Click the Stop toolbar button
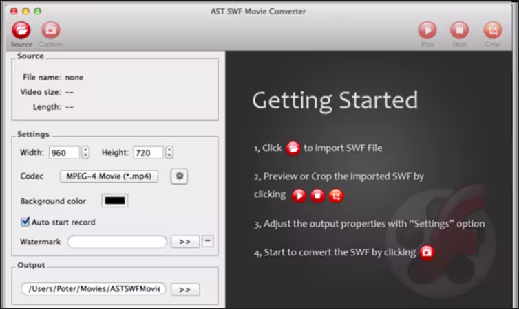Screen dimensions: 519x309 (x=459, y=30)
